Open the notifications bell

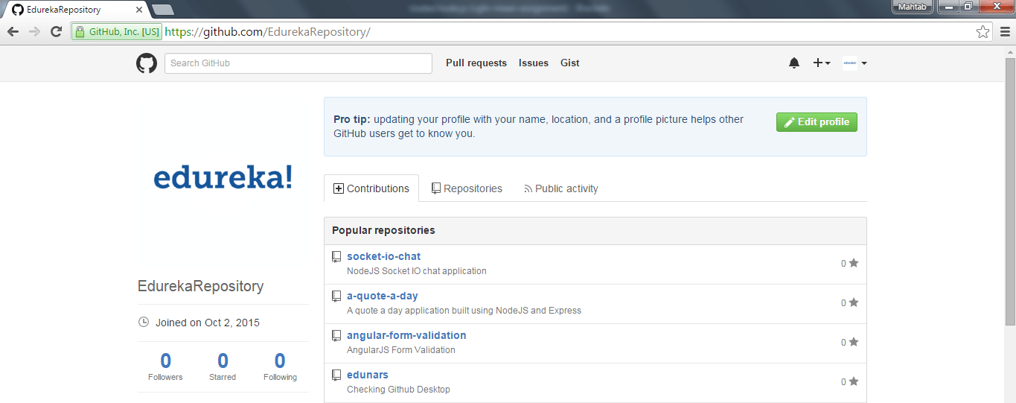[x=794, y=63]
